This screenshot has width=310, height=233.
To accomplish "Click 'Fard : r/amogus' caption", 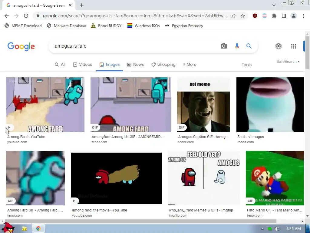I will tap(250, 137).
